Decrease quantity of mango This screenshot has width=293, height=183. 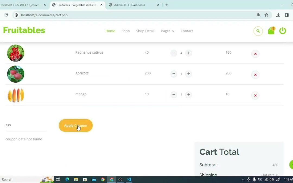click(174, 95)
